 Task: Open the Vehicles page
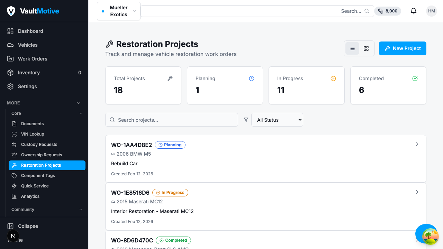click(44, 45)
